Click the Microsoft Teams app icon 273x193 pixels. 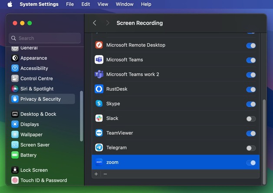click(99, 60)
